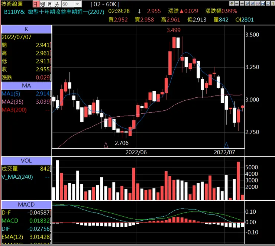The width and height of the screenshot is (275, 246).
Task: Click the 技術線圖 window title
Action: [12, 4]
